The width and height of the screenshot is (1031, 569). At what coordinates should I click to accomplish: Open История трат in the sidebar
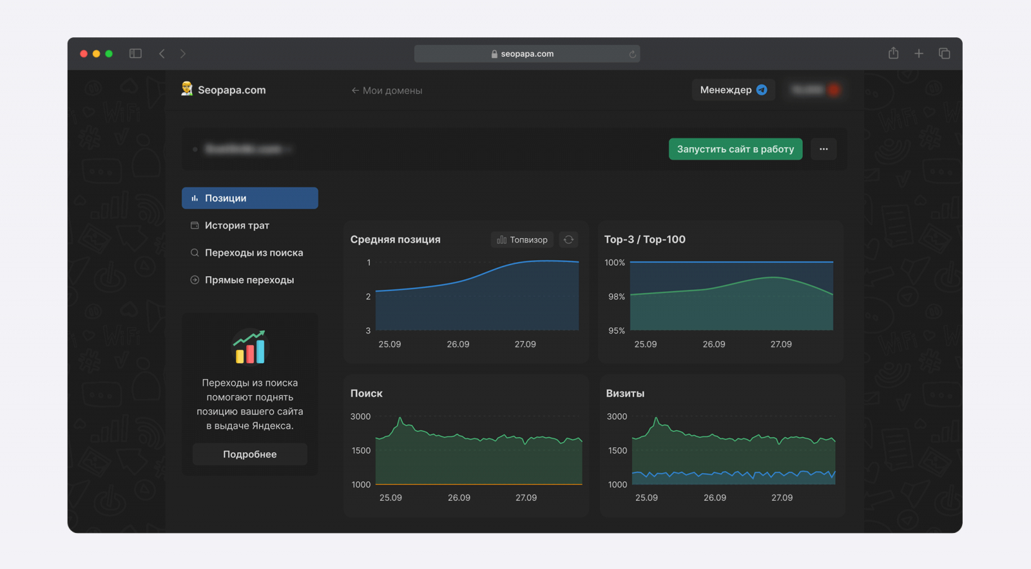pyautogui.click(x=236, y=225)
